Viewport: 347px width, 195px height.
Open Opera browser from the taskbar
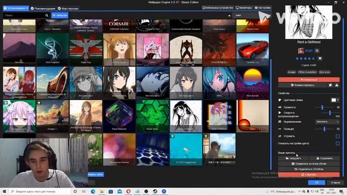click(128, 191)
